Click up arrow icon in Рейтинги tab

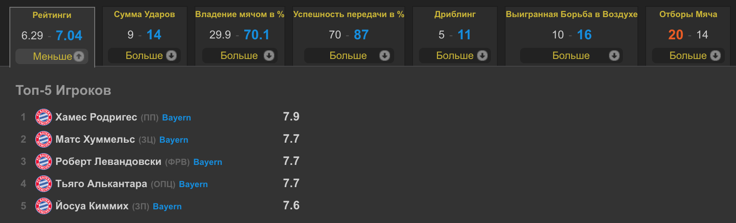pos(79,56)
